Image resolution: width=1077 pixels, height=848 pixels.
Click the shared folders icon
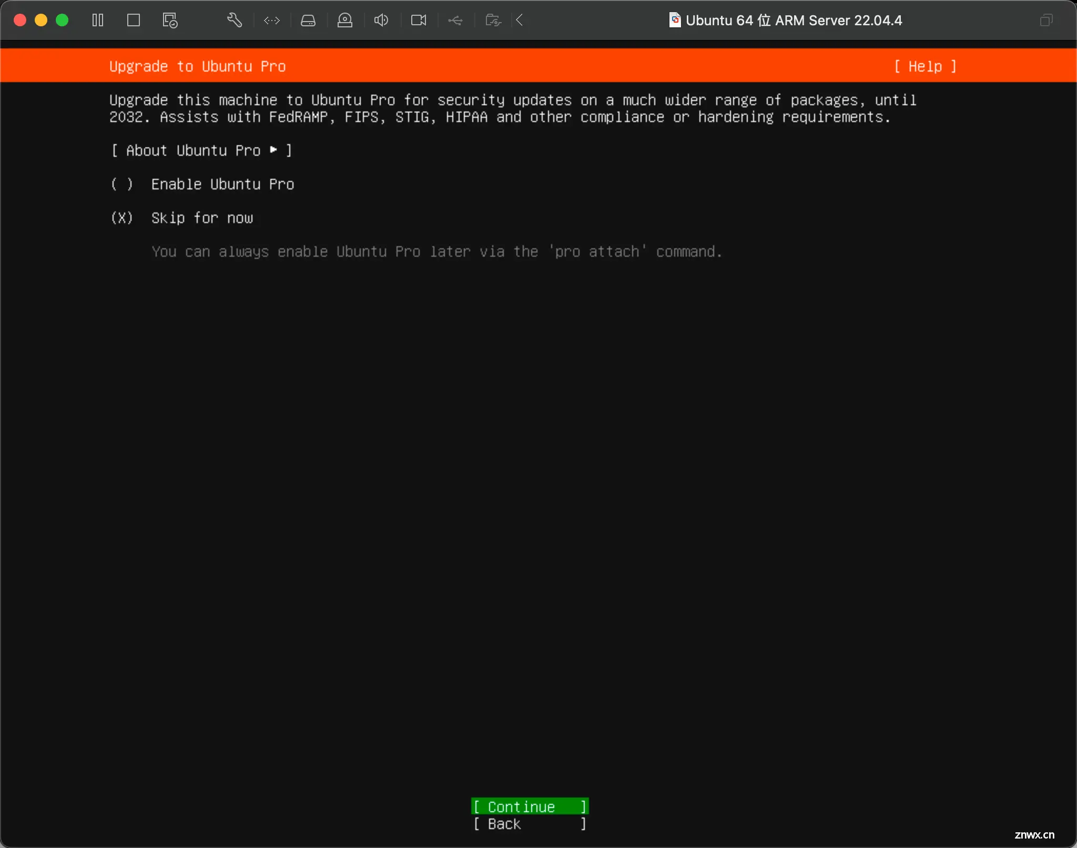(x=493, y=21)
